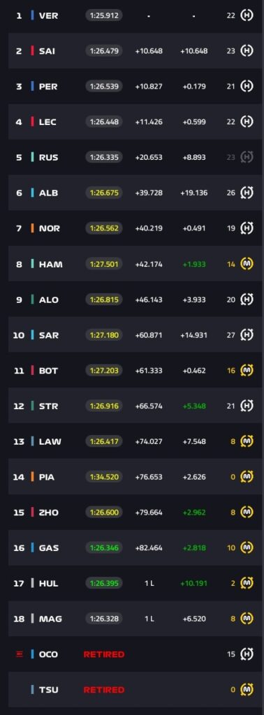Click ALB's lap time 1:26.675

pyautogui.click(x=104, y=193)
